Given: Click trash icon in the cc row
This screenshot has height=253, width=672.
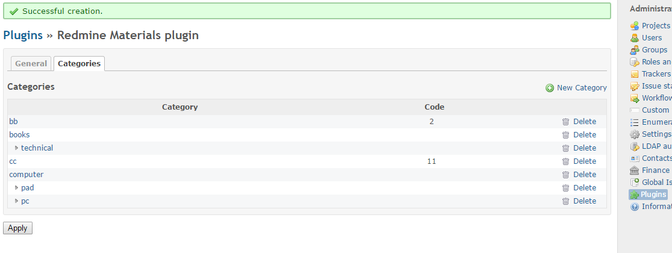Looking at the screenshot, I should [565, 161].
